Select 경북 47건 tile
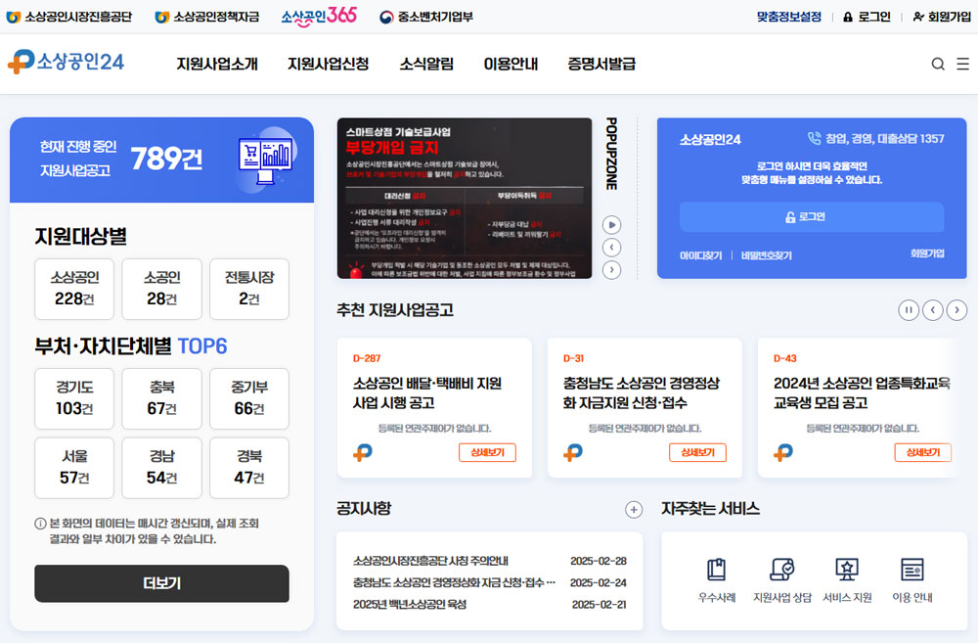Viewport: 978px width, 643px height. [x=249, y=468]
